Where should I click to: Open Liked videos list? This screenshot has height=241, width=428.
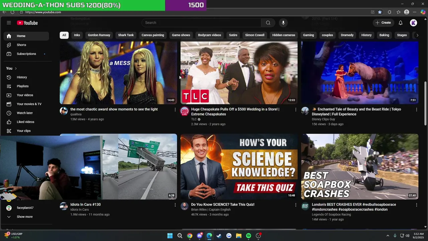pos(26,122)
